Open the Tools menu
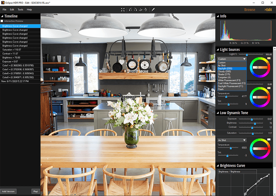This screenshot has width=276, height=196. 20,9
